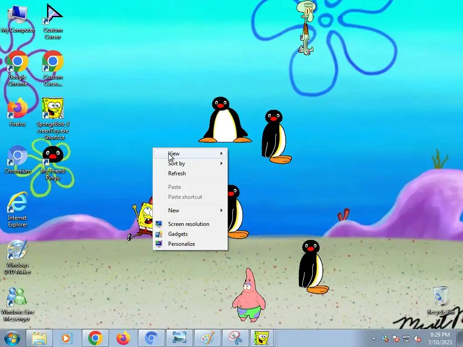Choose Sort by in the context menu

pyautogui.click(x=190, y=164)
